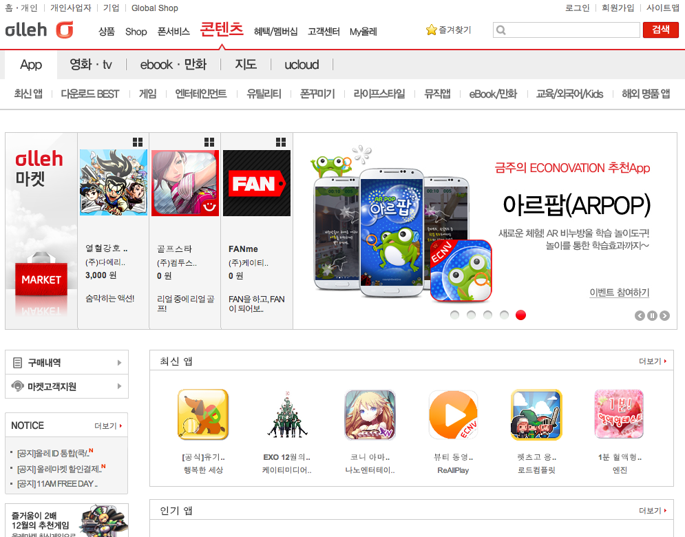Screen dimensions: 685x537
Task: Select the fifth (red) banner slide dot
Action: 520,315
